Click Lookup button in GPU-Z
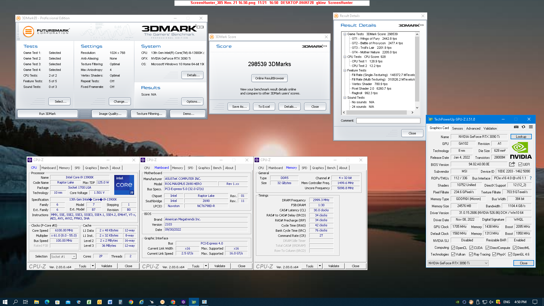544x306 pixels. tap(521, 137)
